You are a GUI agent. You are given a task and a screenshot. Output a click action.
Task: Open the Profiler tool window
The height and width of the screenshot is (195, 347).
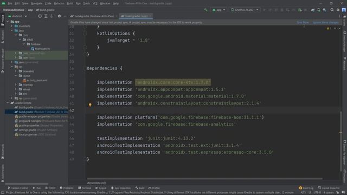click(154, 188)
